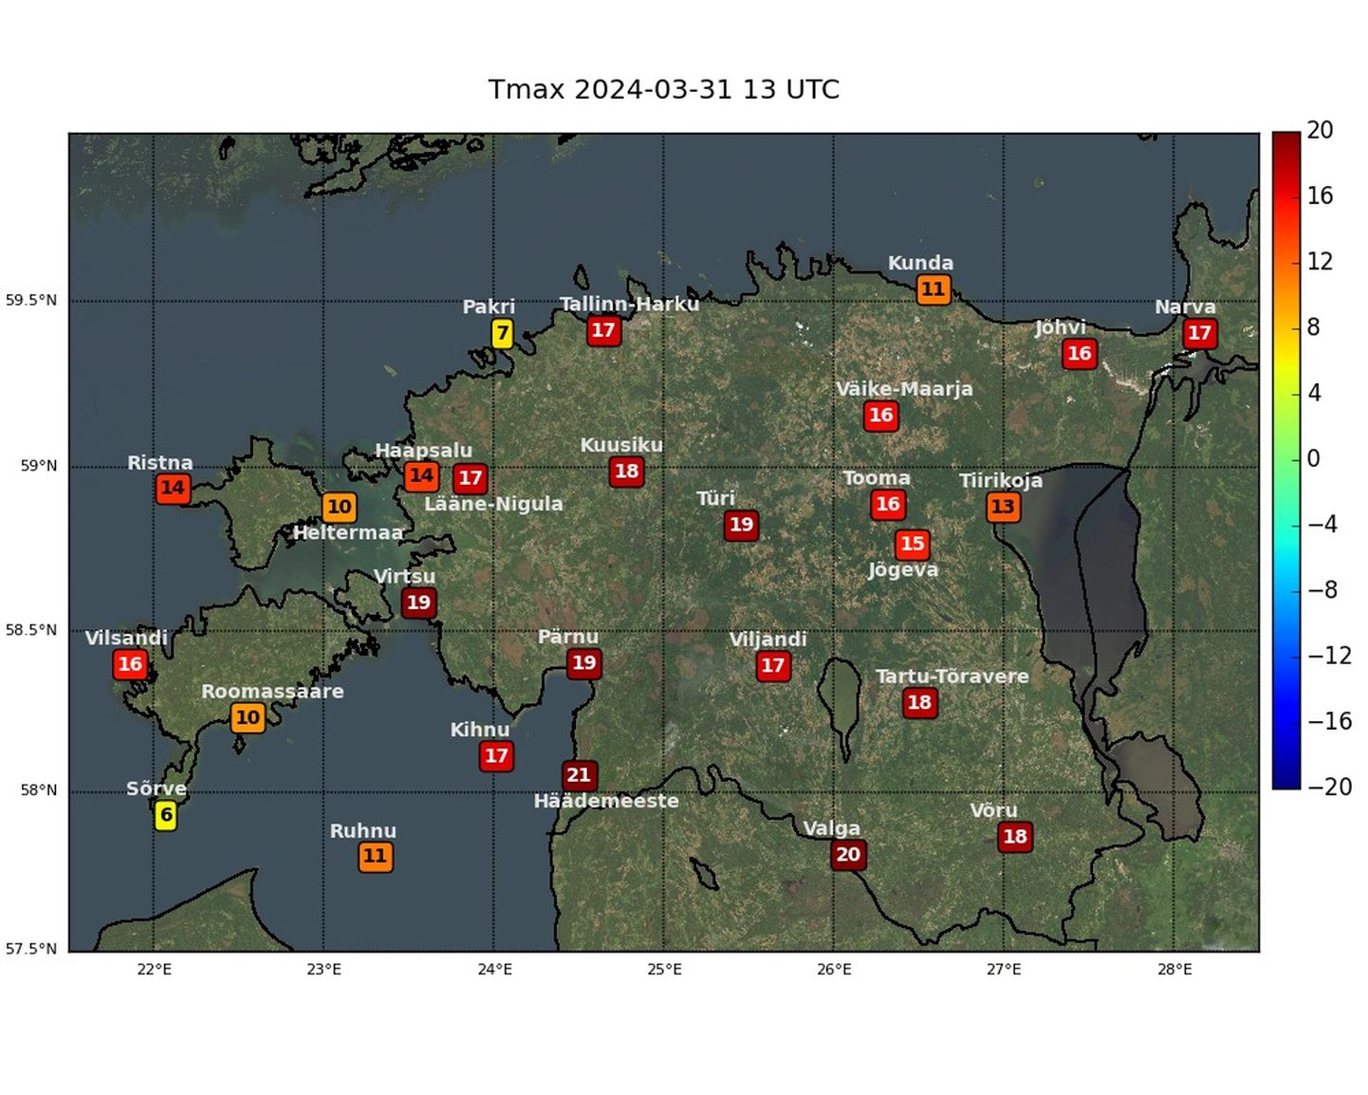Click the orange Kunda marker showing 11

(933, 289)
